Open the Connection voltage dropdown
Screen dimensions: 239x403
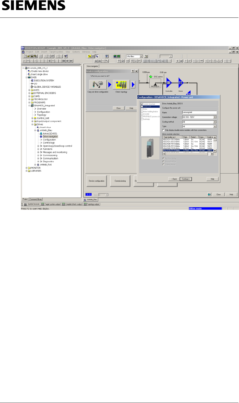[x=215, y=117]
